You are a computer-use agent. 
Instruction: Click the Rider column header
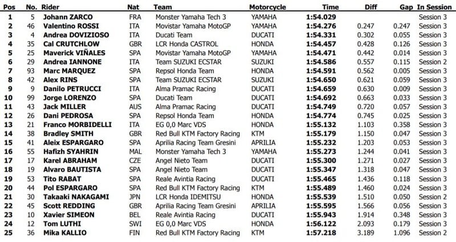click(x=52, y=7)
